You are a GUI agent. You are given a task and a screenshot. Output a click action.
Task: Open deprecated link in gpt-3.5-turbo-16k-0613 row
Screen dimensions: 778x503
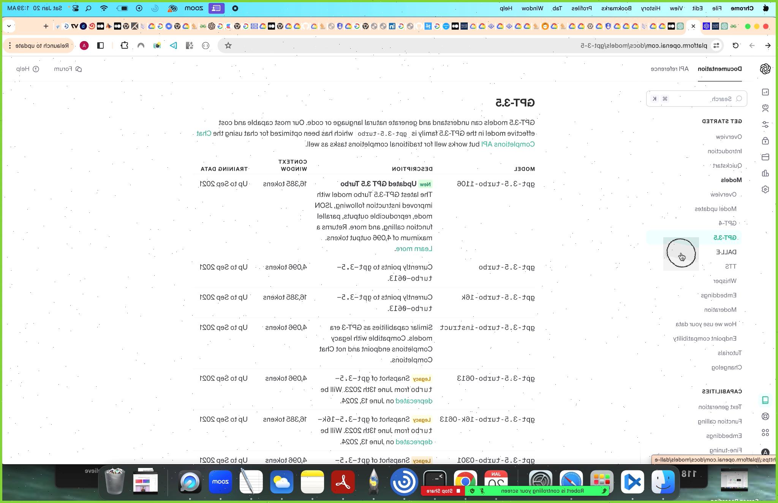(414, 442)
